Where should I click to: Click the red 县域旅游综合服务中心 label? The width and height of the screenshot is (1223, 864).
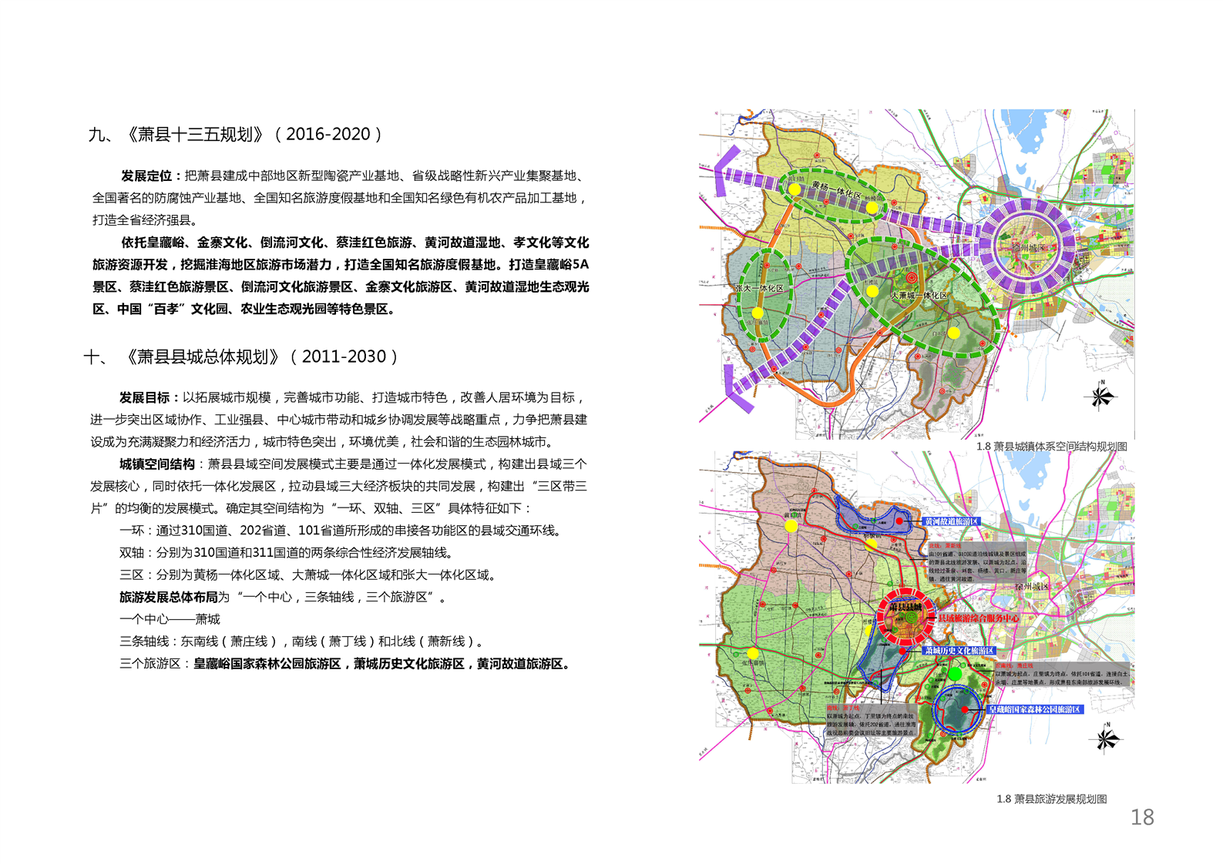pos(978,618)
